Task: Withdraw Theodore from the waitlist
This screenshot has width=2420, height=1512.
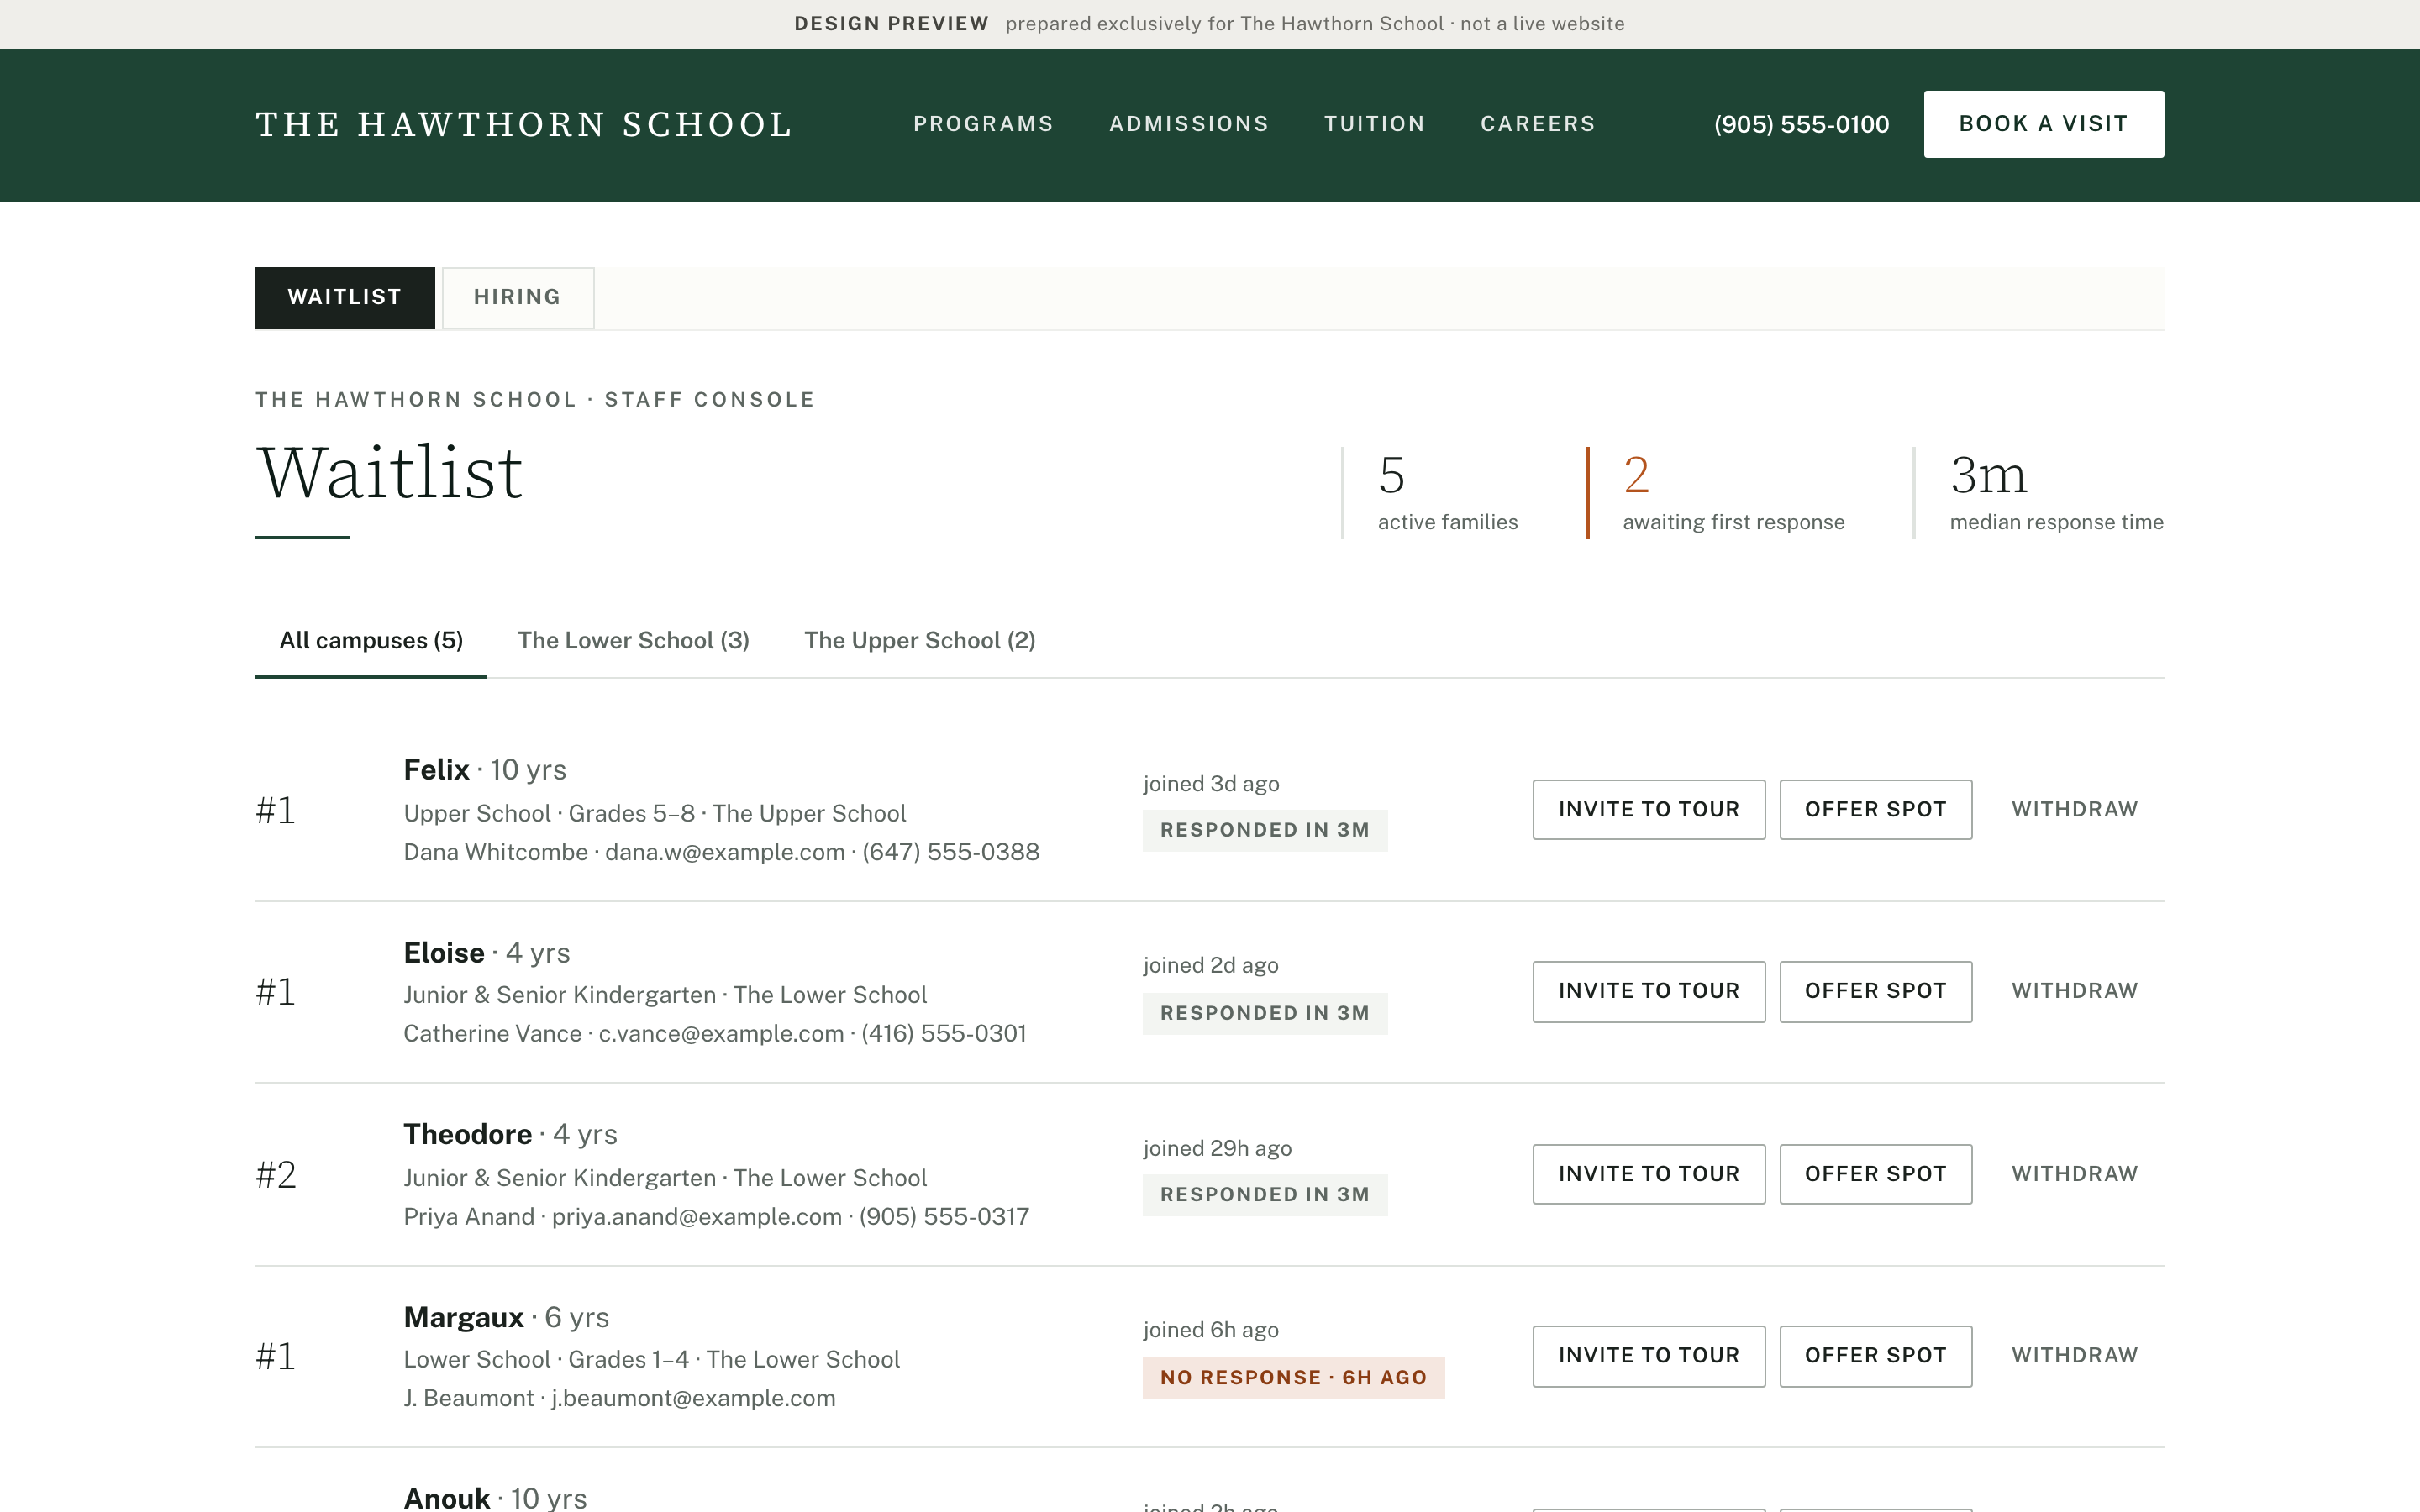Action: click(2075, 1174)
